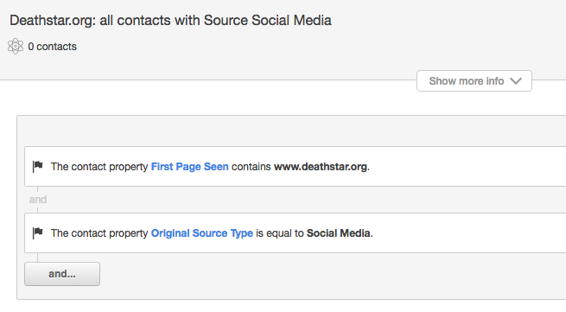Click 'The contact property' text in second filter

99,232
